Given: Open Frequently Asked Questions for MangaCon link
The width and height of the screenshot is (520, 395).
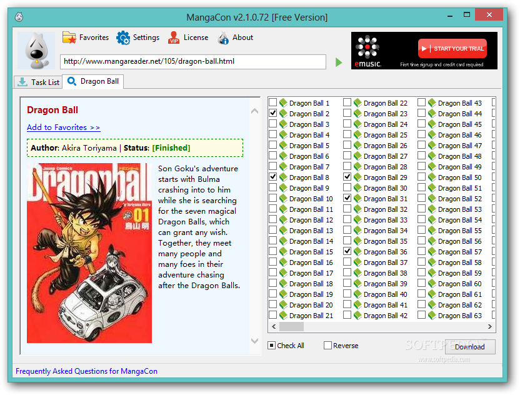Looking at the screenshot, I should pyautogui.click(x=86, y=371).
